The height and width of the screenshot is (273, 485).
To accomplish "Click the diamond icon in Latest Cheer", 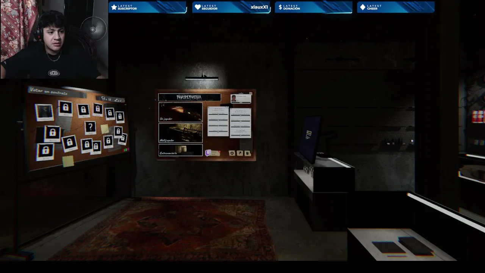I will 363,7.
